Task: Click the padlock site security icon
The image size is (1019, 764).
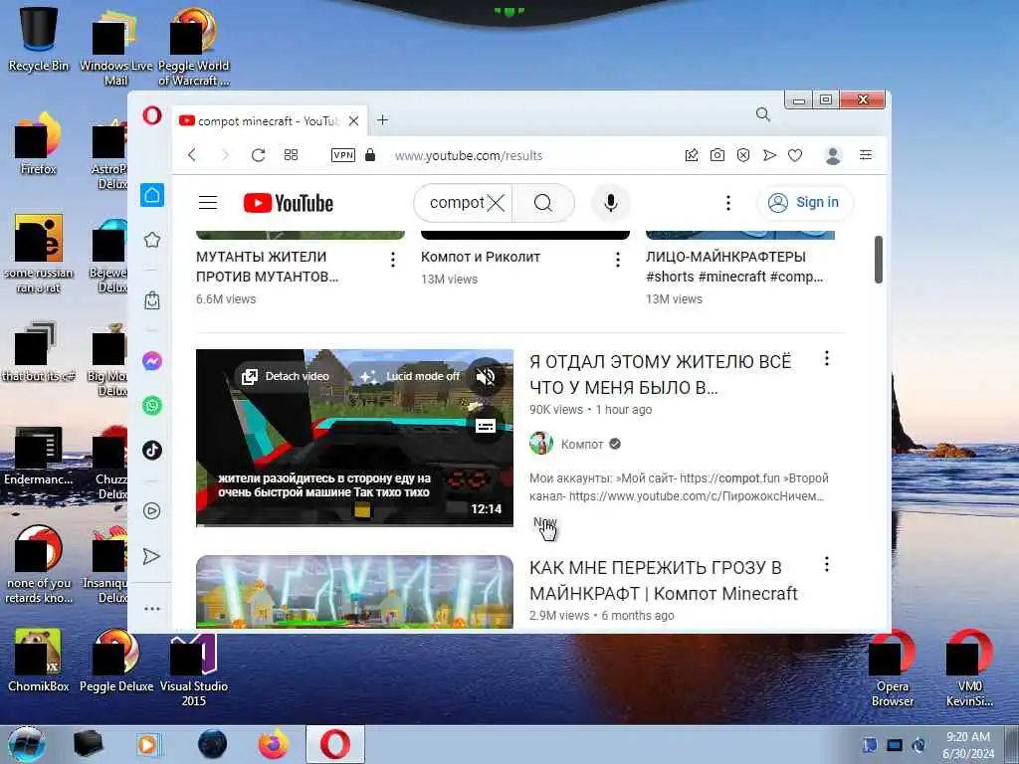Action: point(370,154)
